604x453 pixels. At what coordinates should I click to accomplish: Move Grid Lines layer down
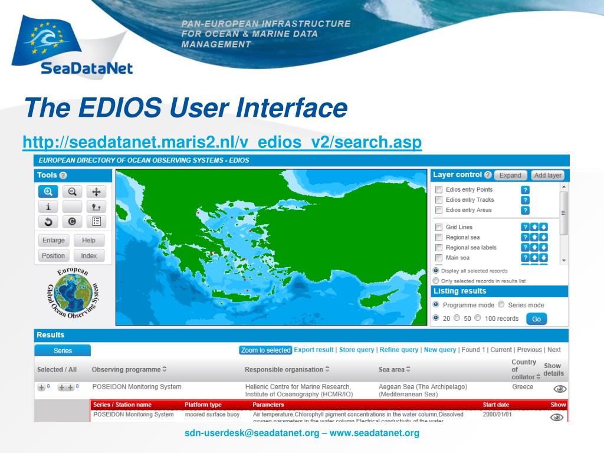543,227
